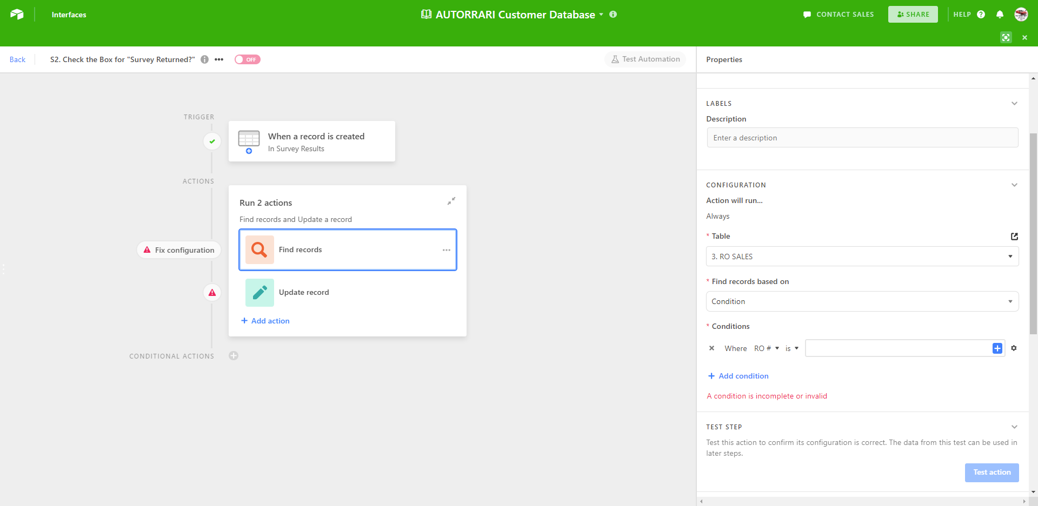Screen dimensions: 1038x506
Task: Click the automation name info icon
Action: coord(204,59)
